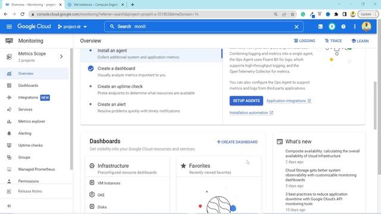This screenshot has height=214, width=381.
Task: Open browser zoom magnifier icon
Action: point(276,14)
